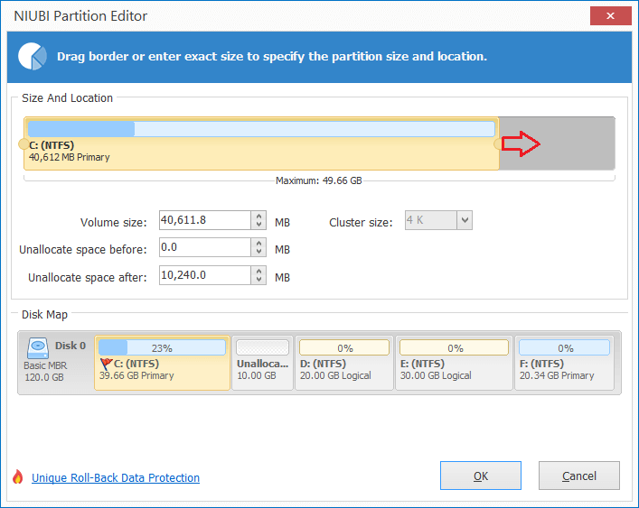This screenshot has height=508, width=639.
Task: Click the C: (NTFS) partition usage bar
Action: click(261, 129)
